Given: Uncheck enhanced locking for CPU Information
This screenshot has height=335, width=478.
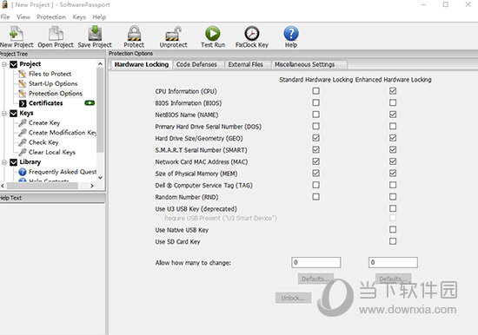Looking at the screenshot, I should click(393, 91).
